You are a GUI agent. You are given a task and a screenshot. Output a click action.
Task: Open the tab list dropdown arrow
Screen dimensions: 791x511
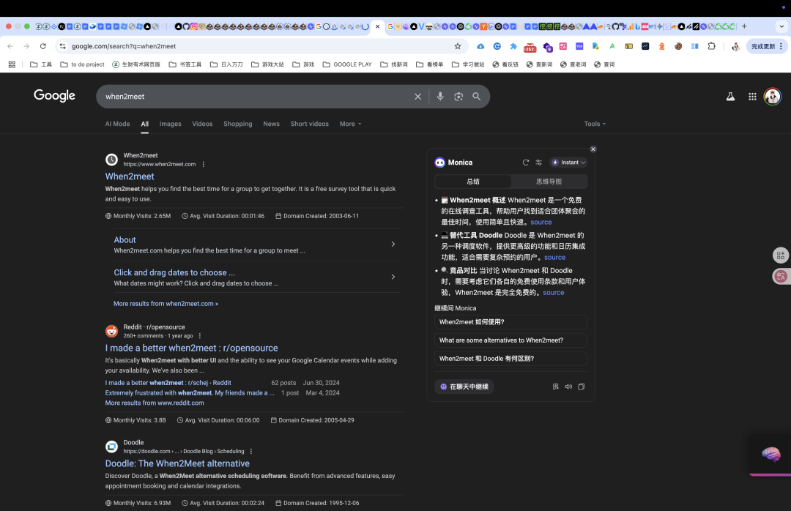coord(781,27)
